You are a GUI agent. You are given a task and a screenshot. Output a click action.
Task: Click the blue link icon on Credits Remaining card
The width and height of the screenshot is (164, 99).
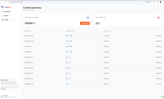(88, 18)
